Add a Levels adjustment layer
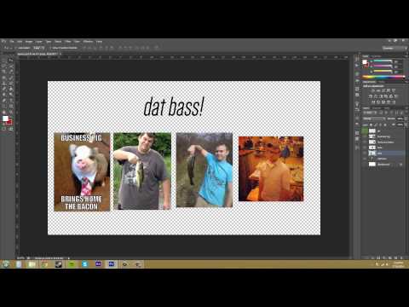Image resolution: width=409 pixels, height=307 pixels. 378,90
